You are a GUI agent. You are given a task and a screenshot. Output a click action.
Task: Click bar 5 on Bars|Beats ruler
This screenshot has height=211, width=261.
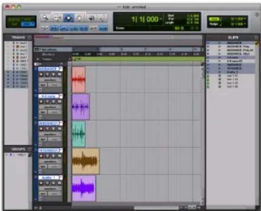tap(122, 49)
